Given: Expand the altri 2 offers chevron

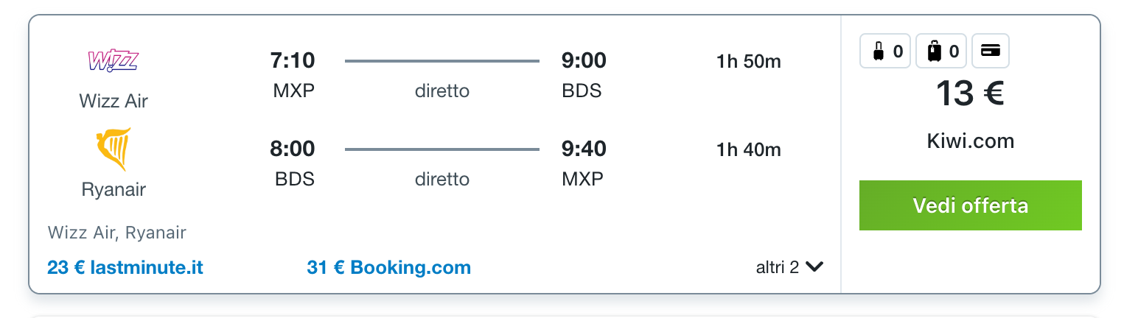Looking at the screenshot, I should [814, 267].
